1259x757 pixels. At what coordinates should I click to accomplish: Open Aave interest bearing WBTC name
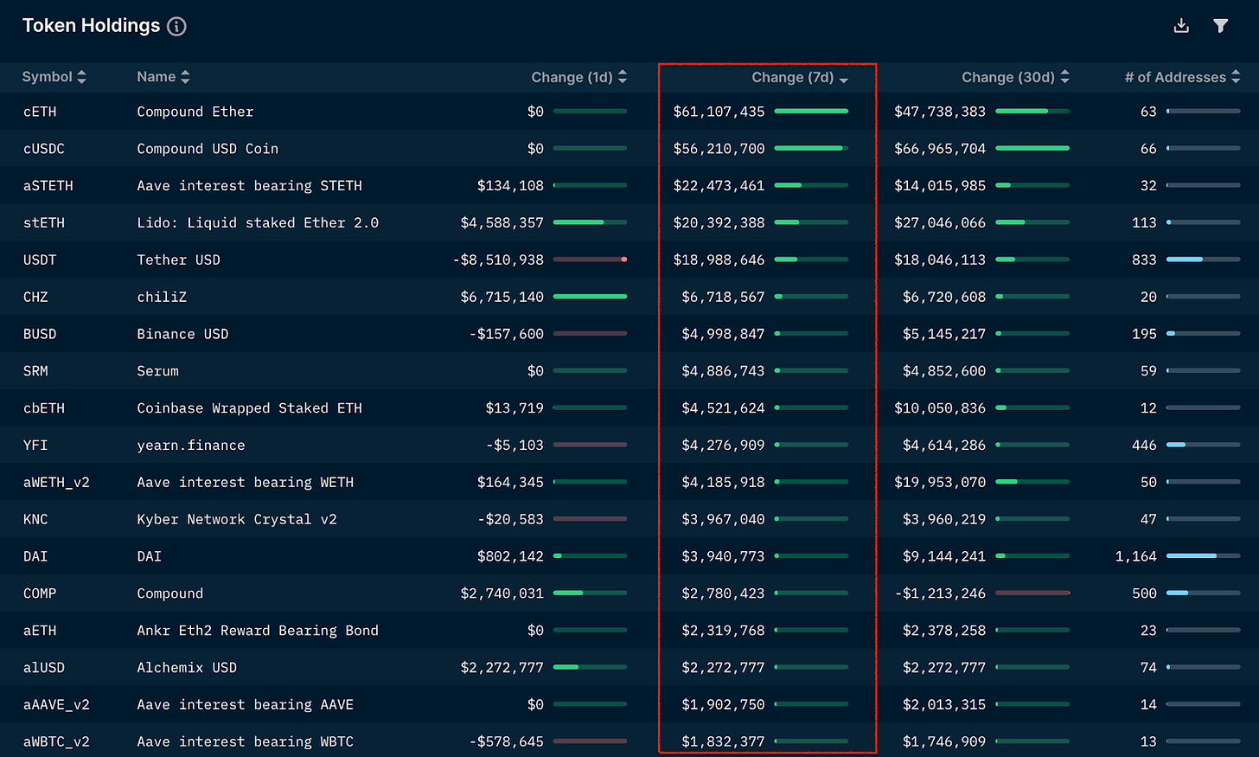(x=246, y=742)
